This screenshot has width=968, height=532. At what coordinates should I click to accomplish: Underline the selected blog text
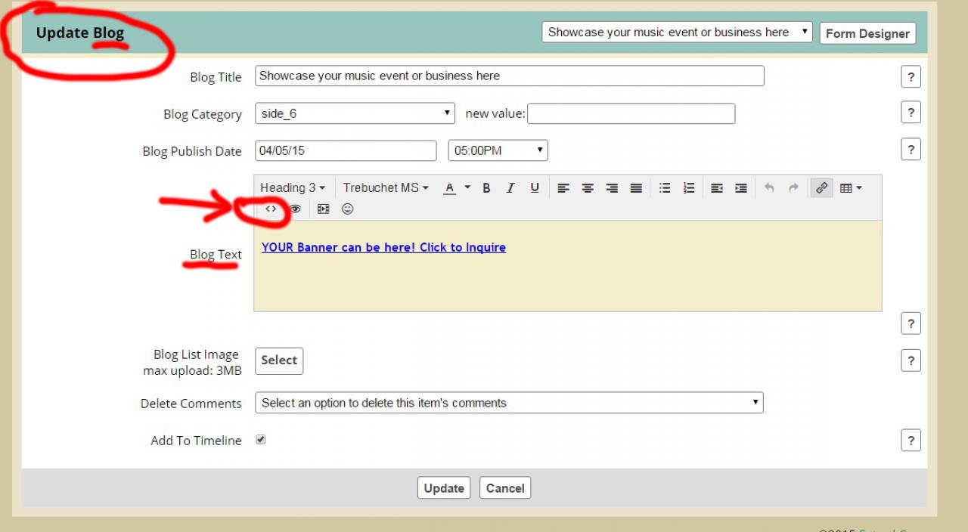click(535, 188)
